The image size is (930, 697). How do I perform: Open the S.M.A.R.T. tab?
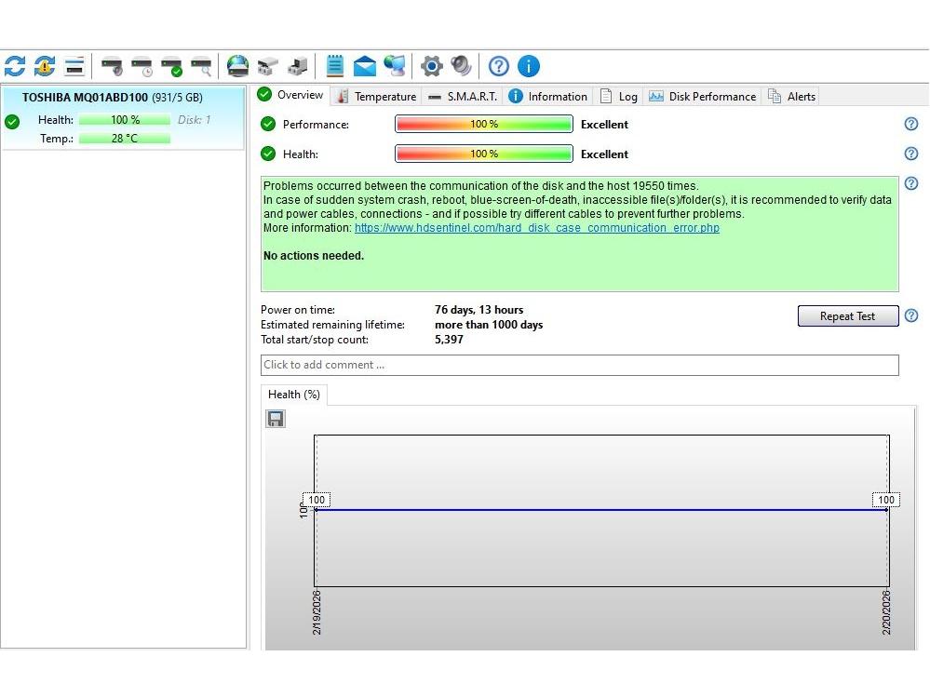(x=463, y=97)
